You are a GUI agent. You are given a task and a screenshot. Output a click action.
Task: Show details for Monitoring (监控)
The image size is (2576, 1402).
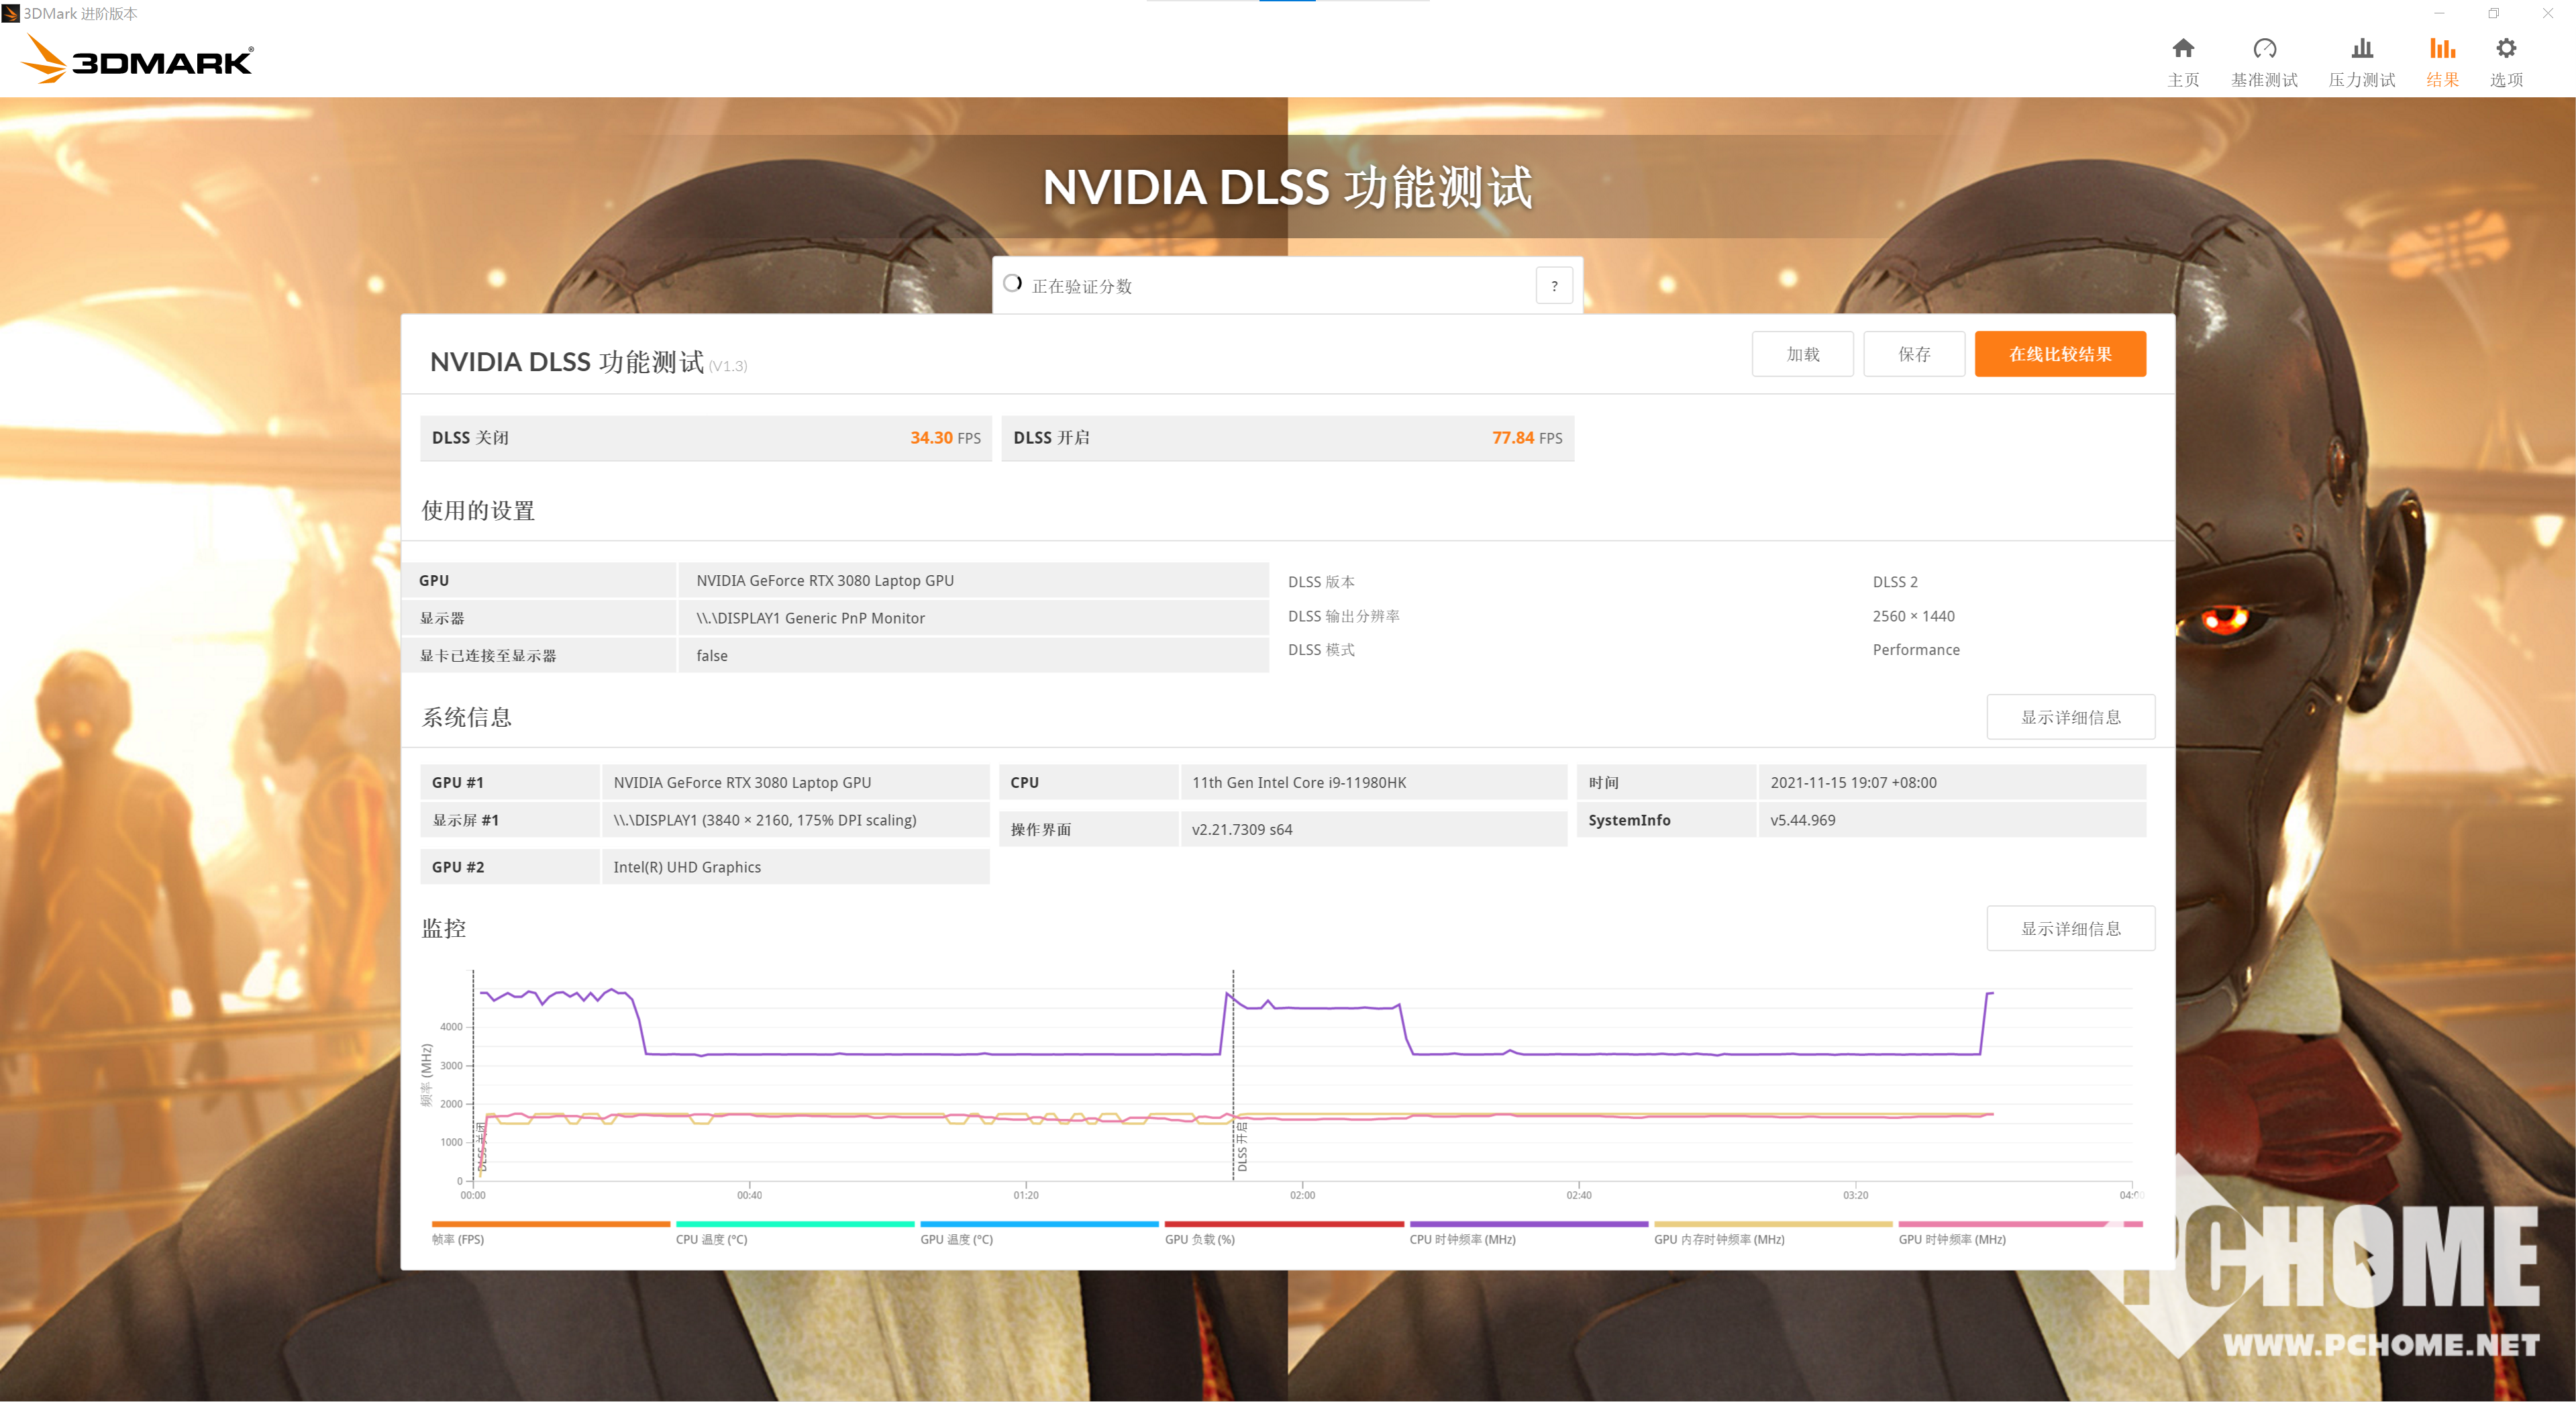pos(2071,928)
